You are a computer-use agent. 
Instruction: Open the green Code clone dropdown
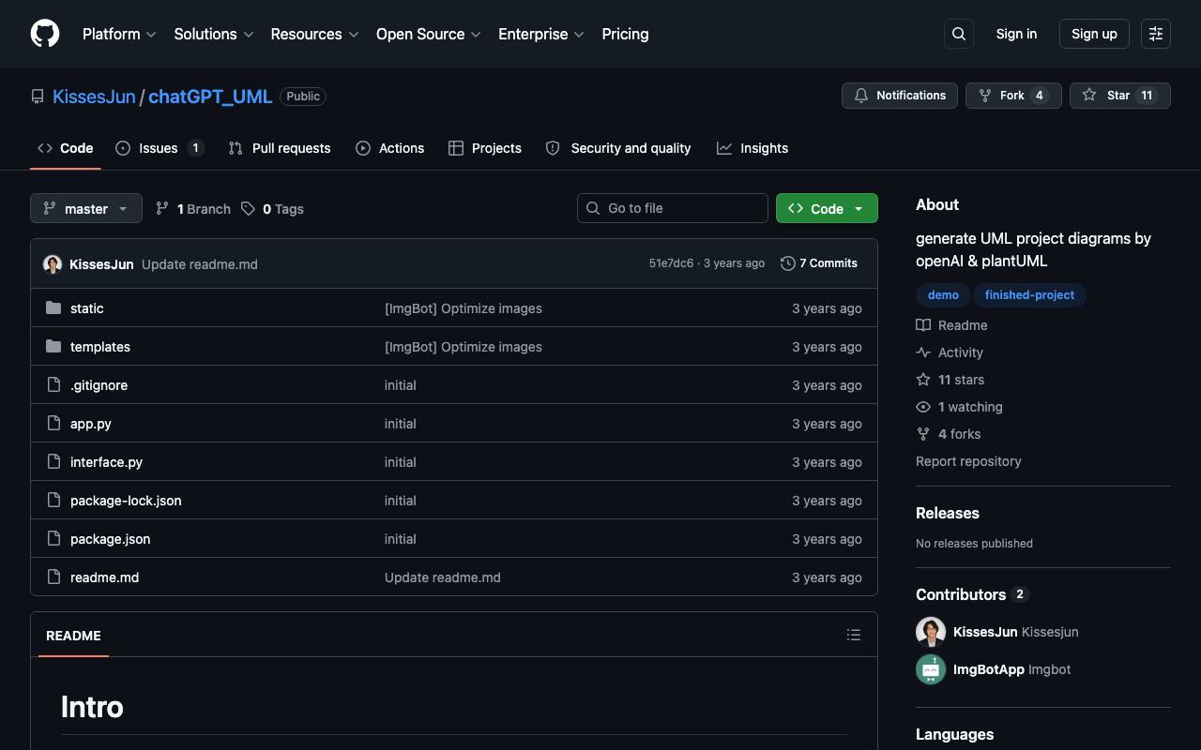[x=827, y=208]
